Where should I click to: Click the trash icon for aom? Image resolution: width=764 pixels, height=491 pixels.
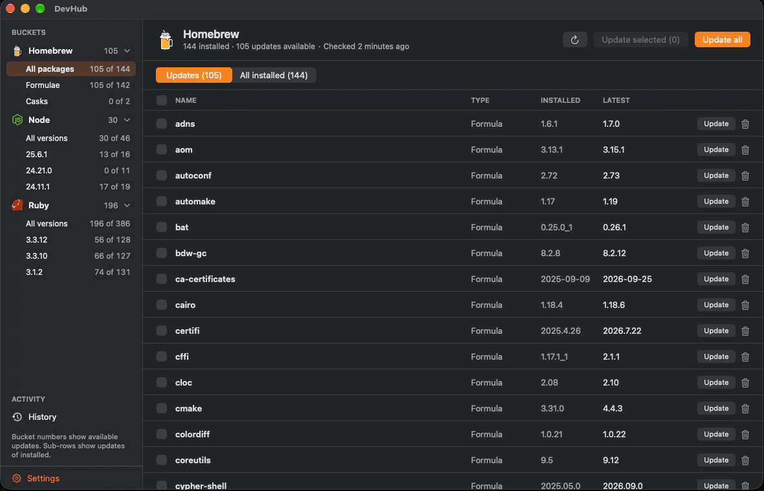coord(745,150)
